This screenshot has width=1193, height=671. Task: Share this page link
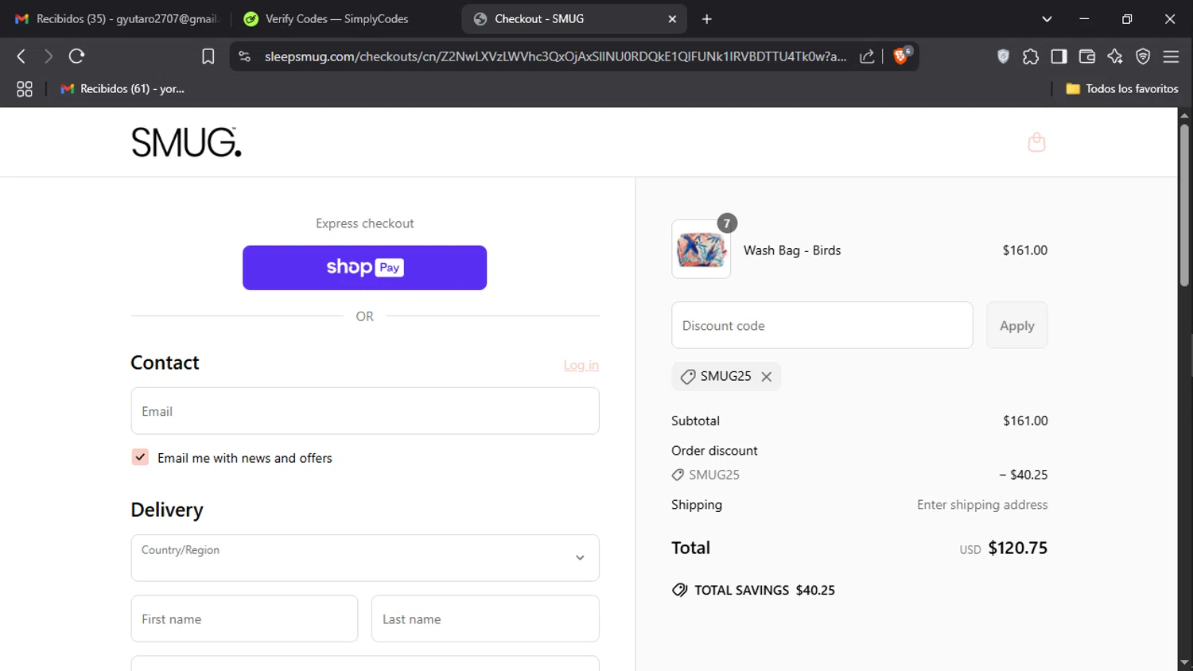867,56
